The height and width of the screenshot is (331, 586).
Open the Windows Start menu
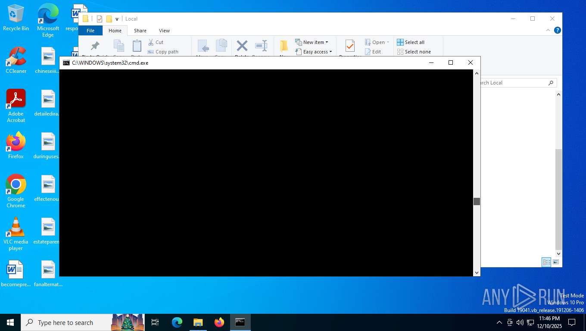10,322
